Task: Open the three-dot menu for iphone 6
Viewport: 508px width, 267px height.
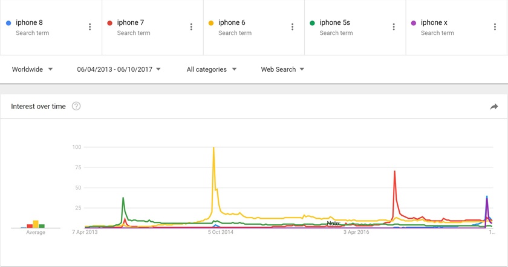Action: pos(292,27)
